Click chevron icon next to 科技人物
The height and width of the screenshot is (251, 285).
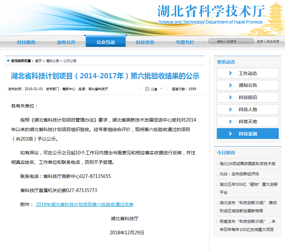click(x=230, y=109)
